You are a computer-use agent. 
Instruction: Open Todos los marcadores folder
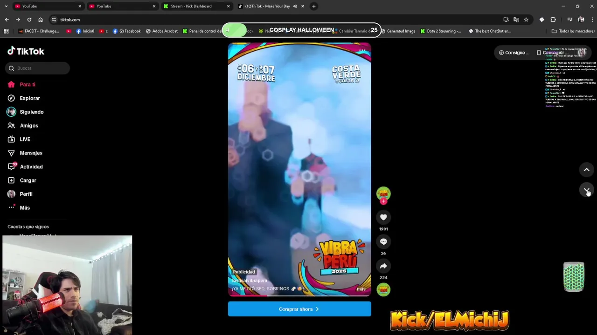pyautogui.click(x=573, y=31)
